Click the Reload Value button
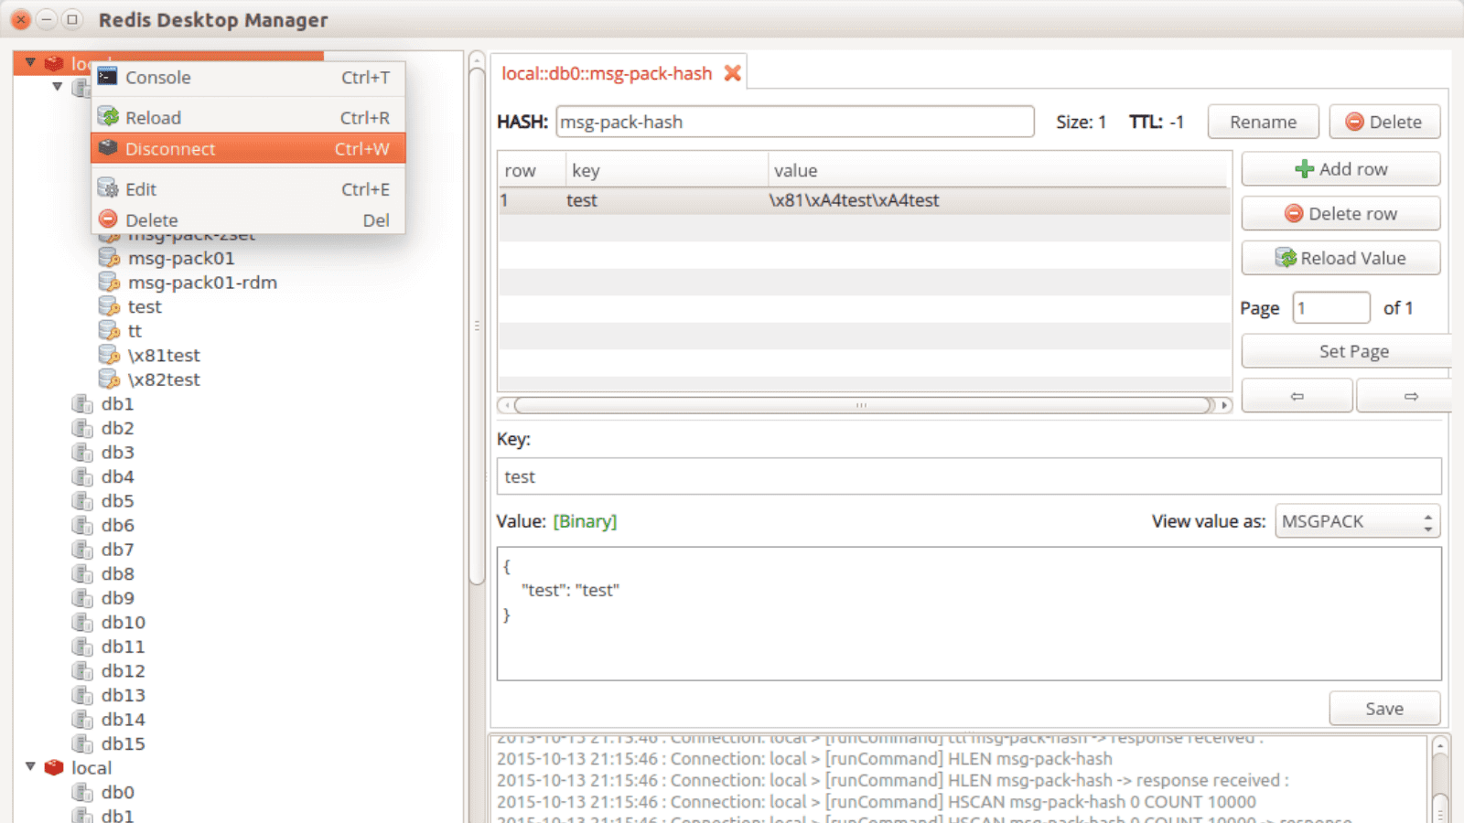Screen dimensions: 1464x823 (1340, 258)
